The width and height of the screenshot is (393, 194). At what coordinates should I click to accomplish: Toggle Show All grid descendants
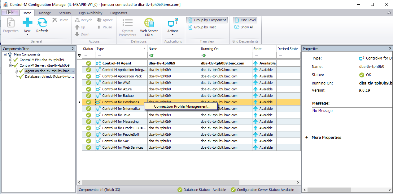coord(244,27)
